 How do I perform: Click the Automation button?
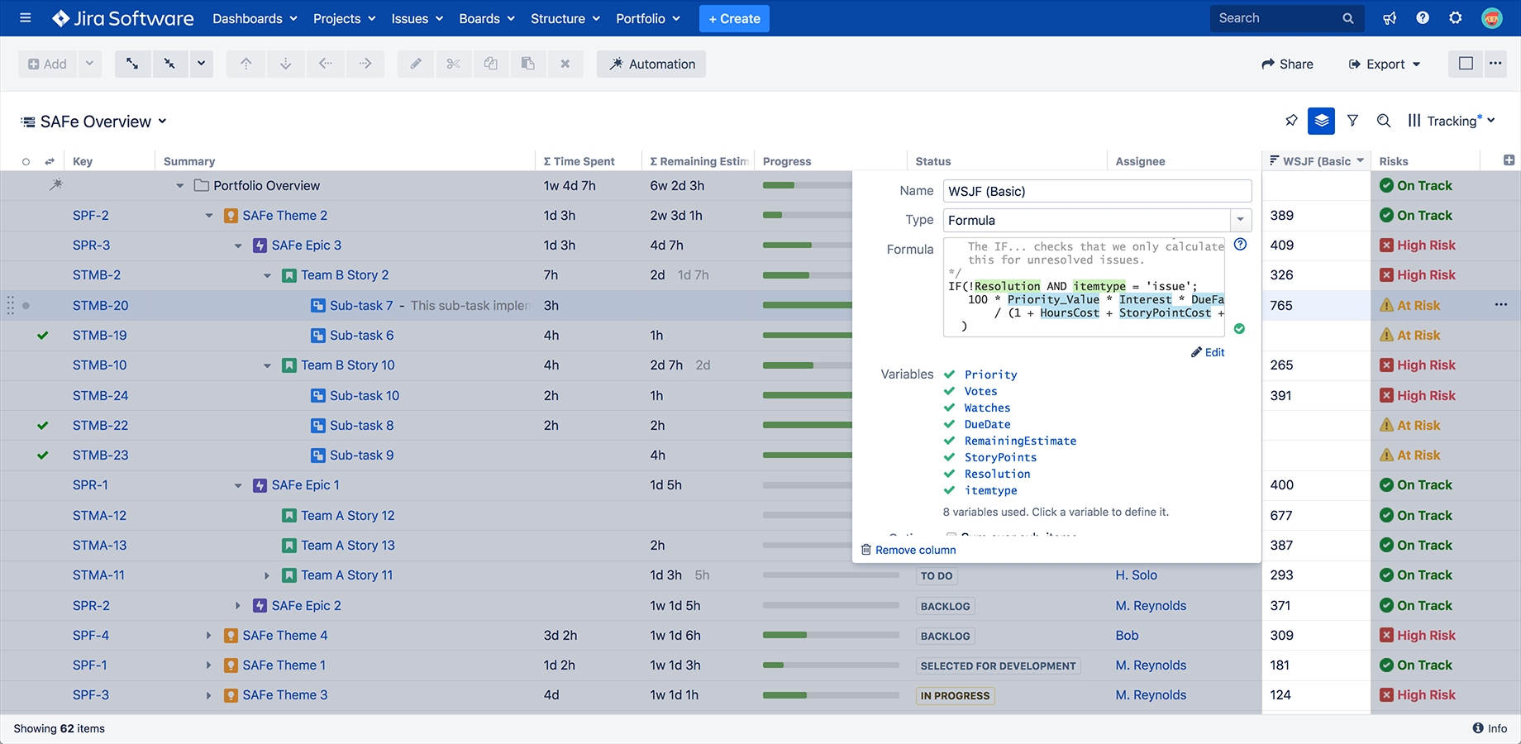tap(651, 64)
